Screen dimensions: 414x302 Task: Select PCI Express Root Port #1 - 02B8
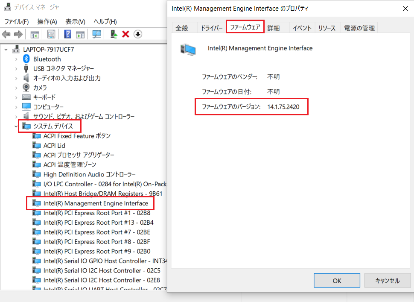pos(96,213)
